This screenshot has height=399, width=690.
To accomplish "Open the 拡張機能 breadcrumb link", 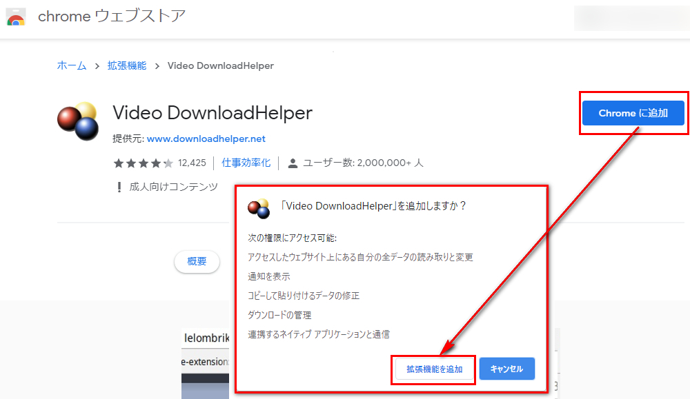I will pyautogui.click(x=127, y=65).
